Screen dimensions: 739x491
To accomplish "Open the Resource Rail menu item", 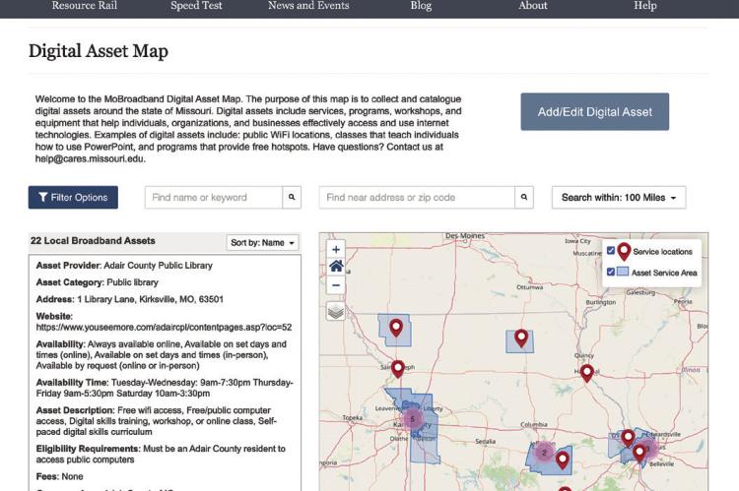I will (x=85, y=6).
